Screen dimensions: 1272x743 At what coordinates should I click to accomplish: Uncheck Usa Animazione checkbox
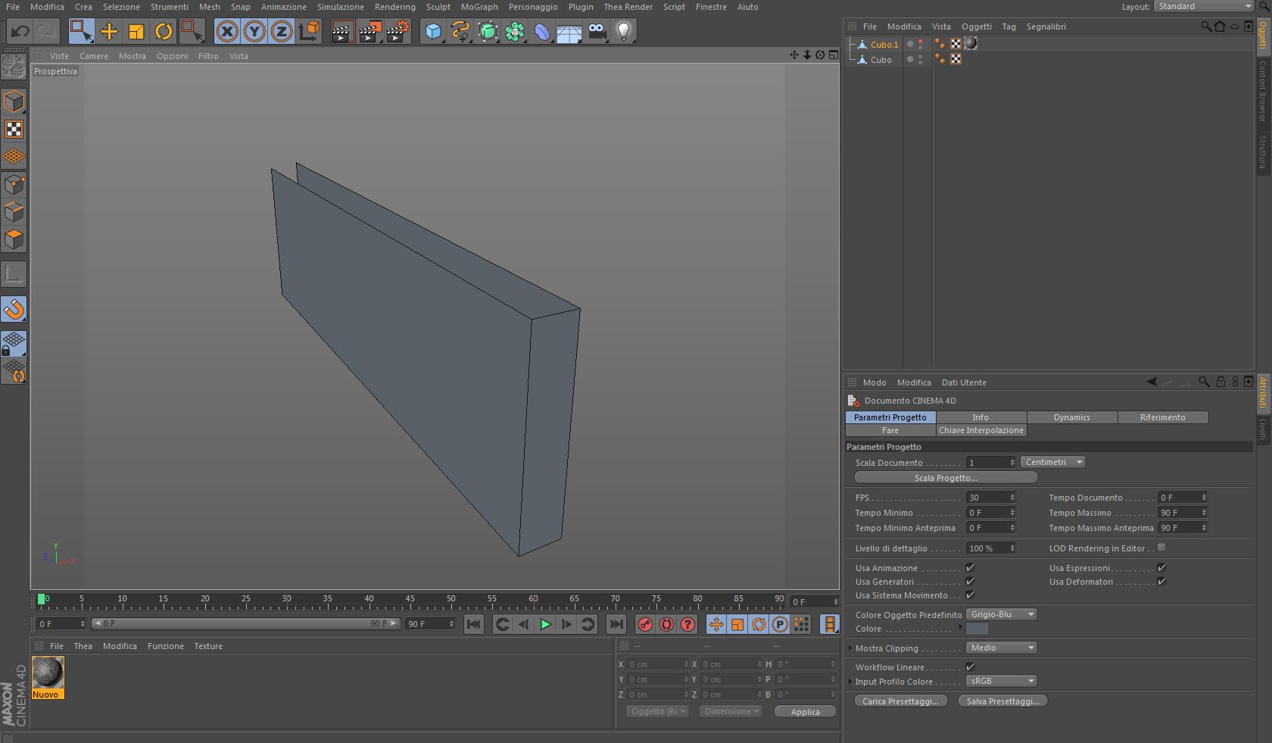pos(970,568)
